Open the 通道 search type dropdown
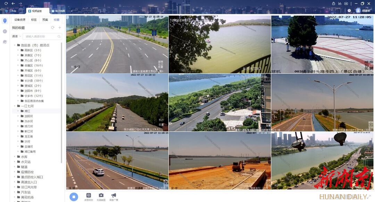Viewport: 375px width, 202px height. pos(17,36)
